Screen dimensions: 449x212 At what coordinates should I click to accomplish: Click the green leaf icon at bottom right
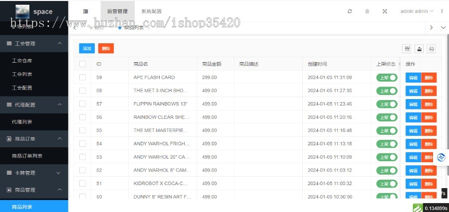pos(417,208)
